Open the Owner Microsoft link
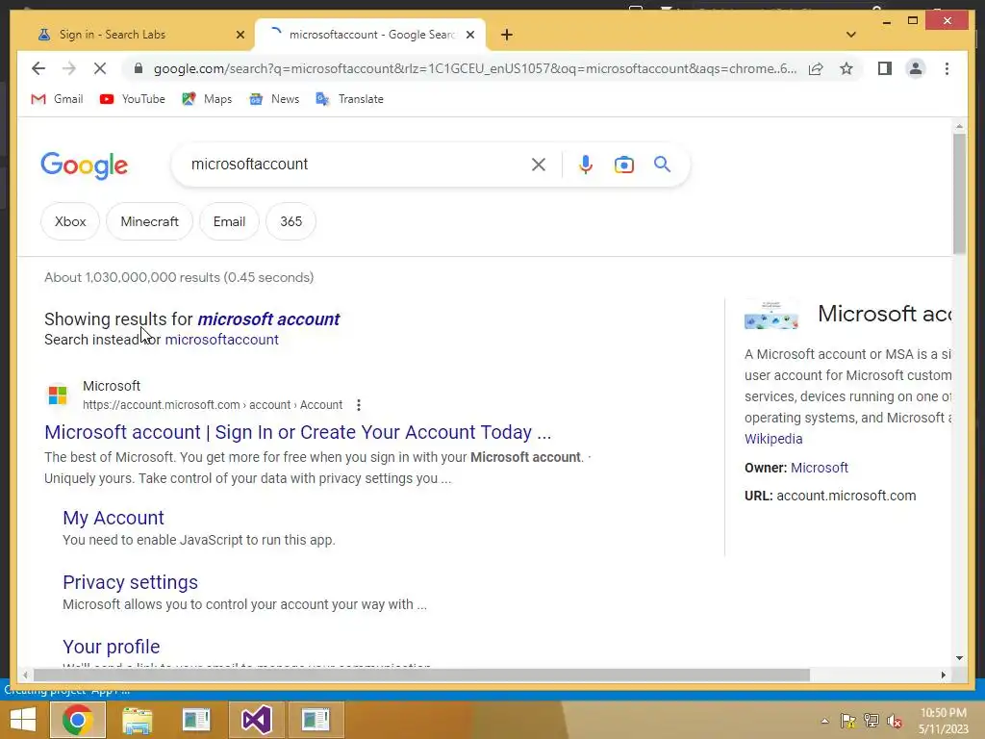 tap(820, 468)
